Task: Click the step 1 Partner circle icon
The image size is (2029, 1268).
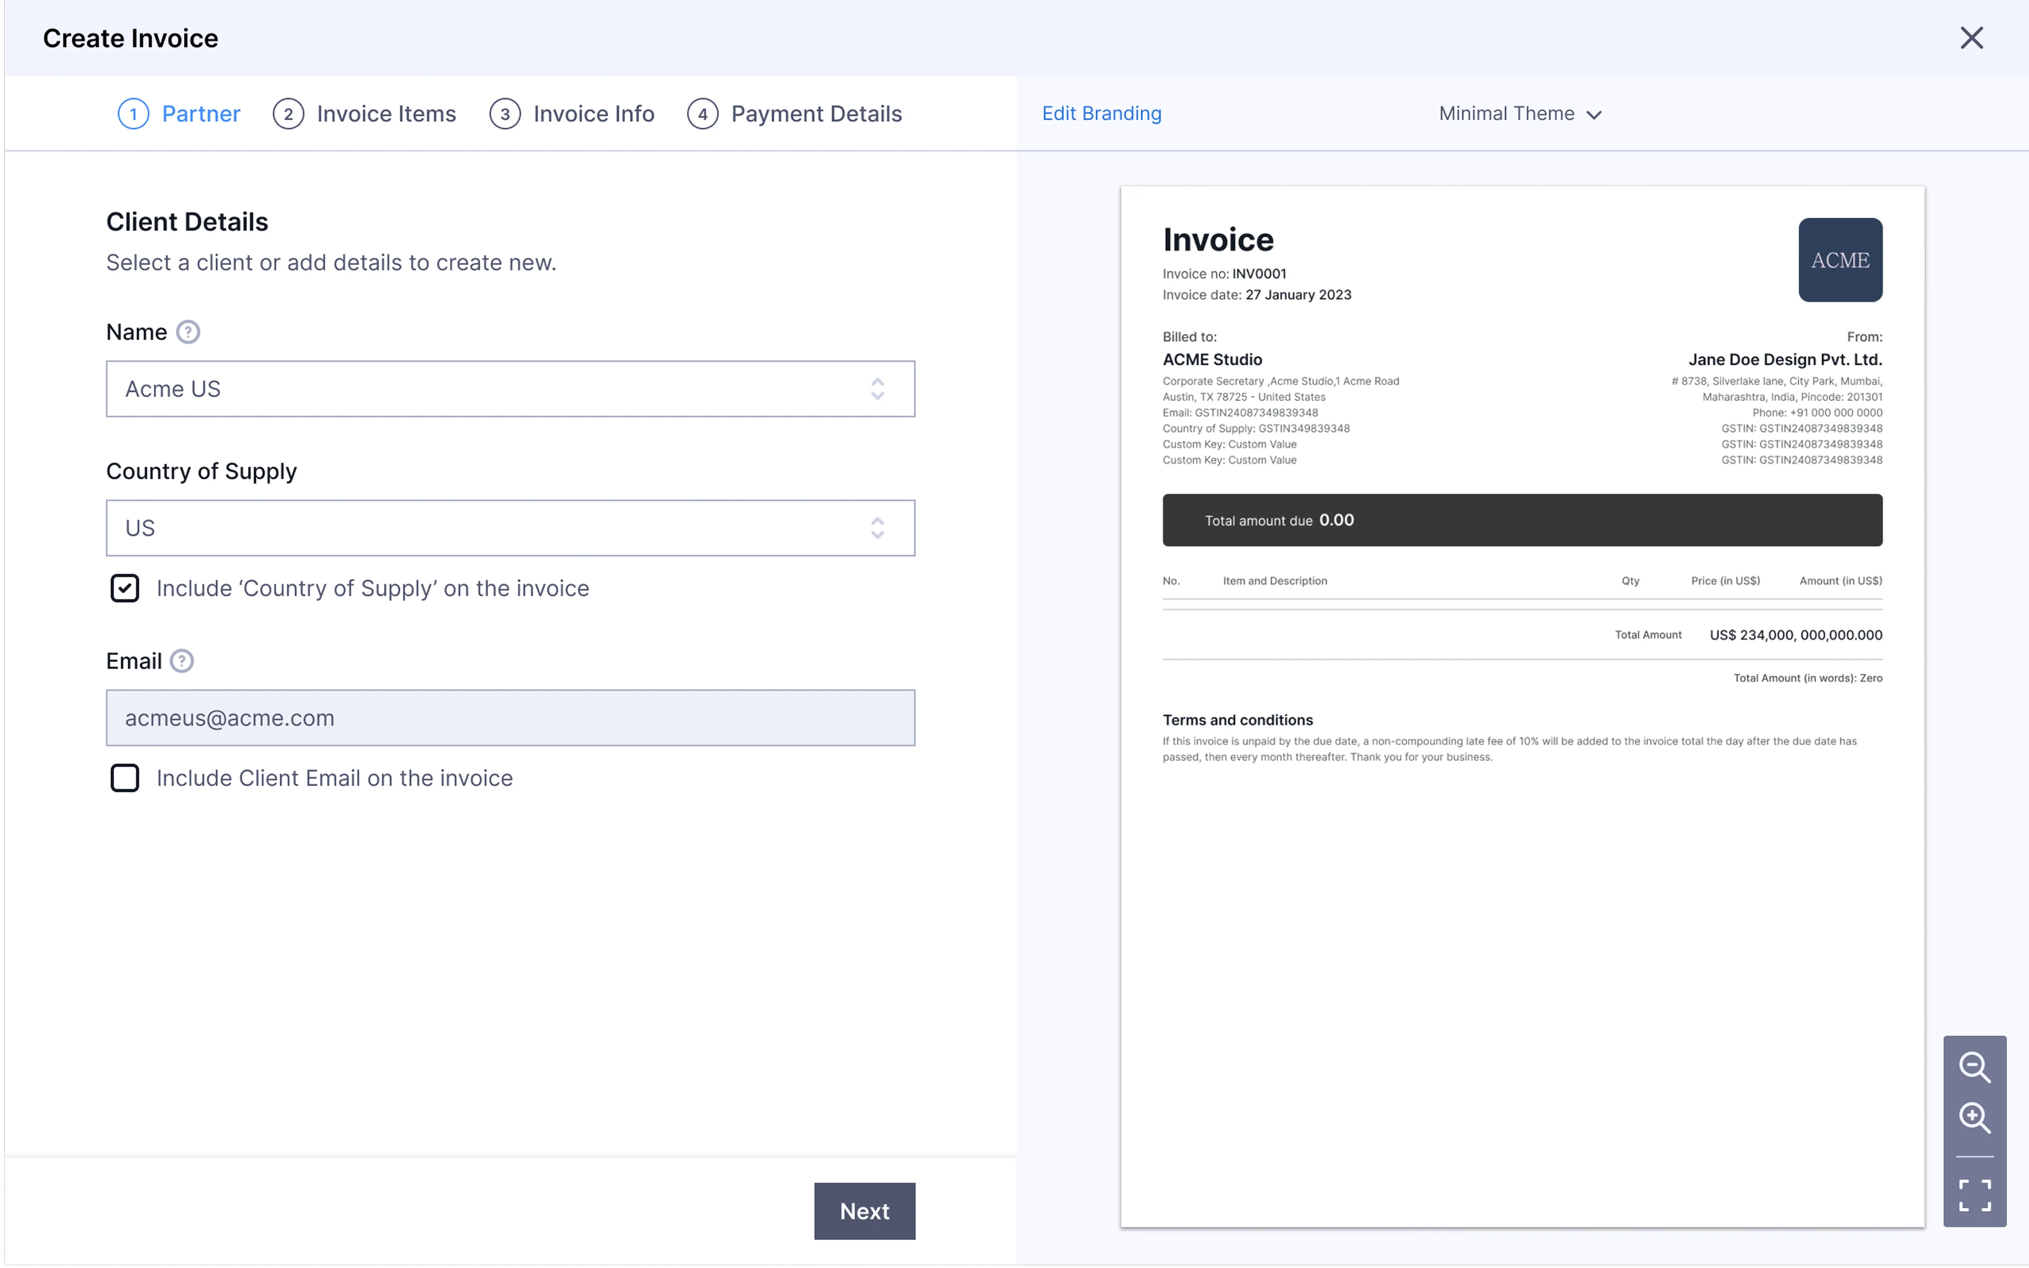Action: (x=133, y=113)
